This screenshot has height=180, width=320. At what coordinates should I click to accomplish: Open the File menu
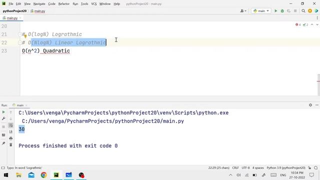click(11, 3)
